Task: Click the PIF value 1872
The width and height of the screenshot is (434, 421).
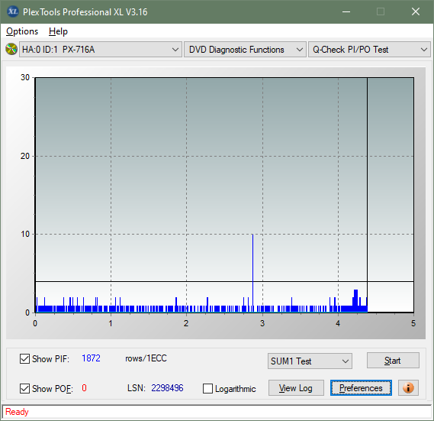Action: pos(91,358)
